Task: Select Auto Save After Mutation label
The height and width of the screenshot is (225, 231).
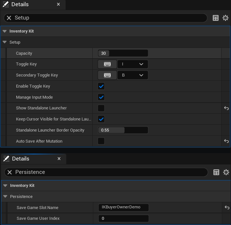Action: (x=39, y=141)
